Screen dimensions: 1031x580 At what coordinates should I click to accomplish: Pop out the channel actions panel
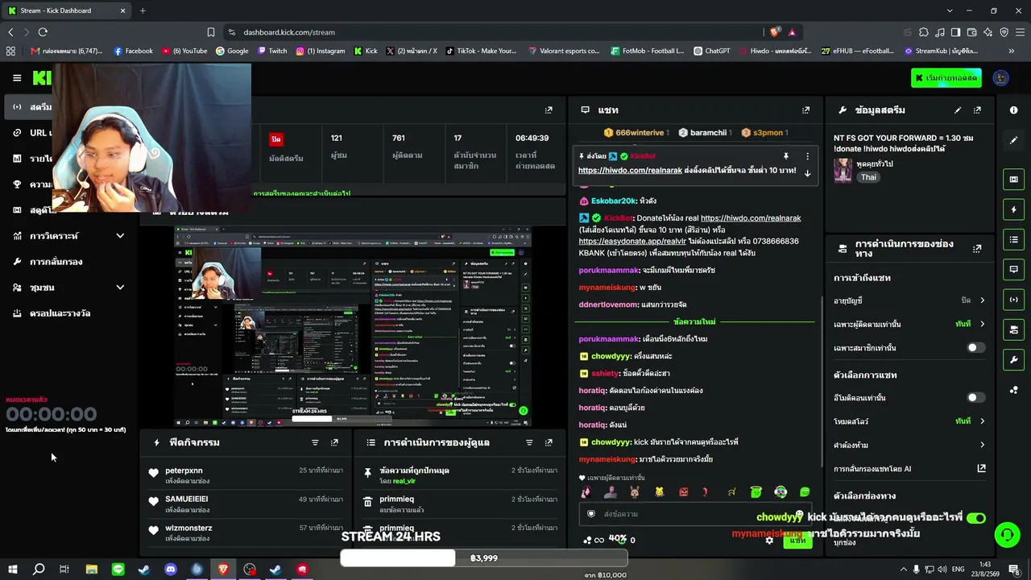(x=977, y=248)
